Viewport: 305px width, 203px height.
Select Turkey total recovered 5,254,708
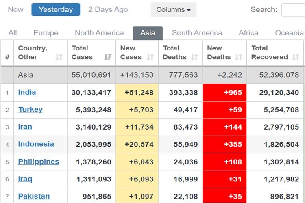(281, 110)
